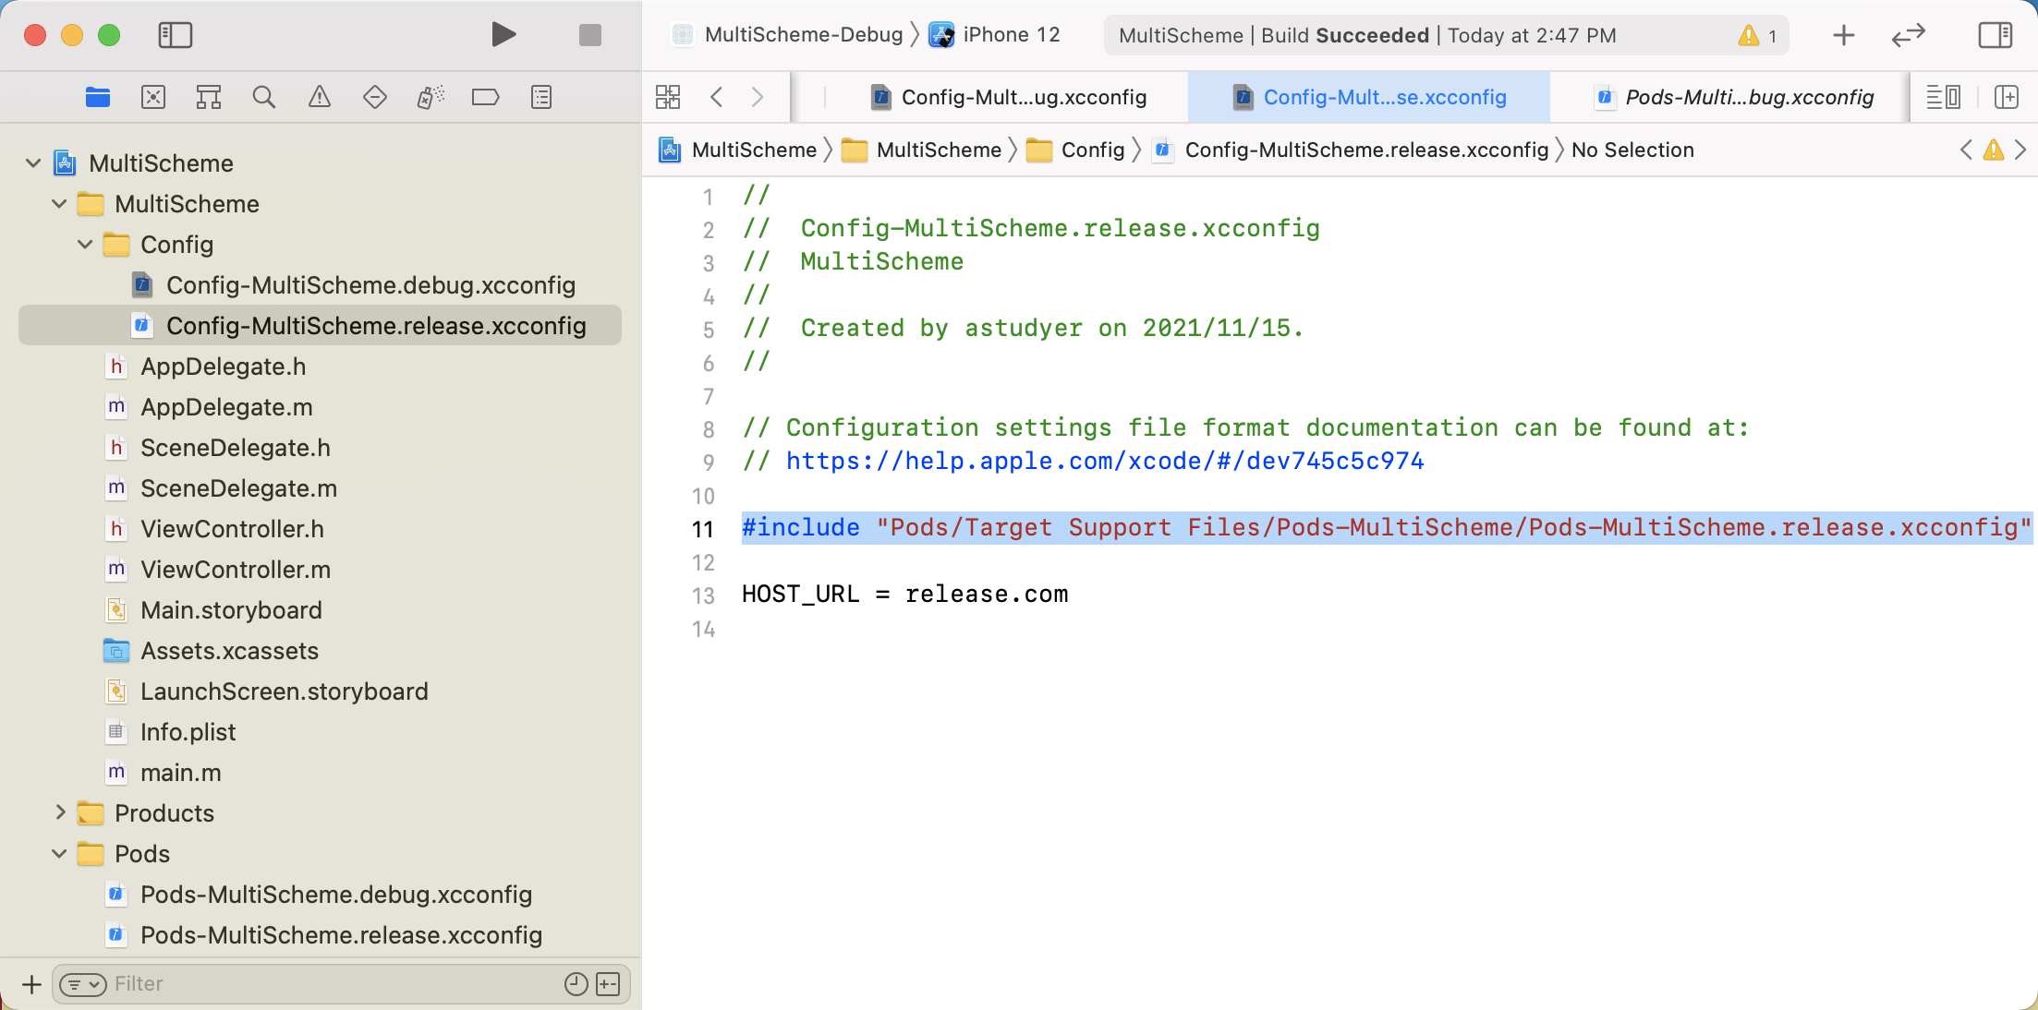Show the Test navigator diamond icon
This screenshot has height=1010, width=2038.
pyautogui.click(x=375, y=97)
